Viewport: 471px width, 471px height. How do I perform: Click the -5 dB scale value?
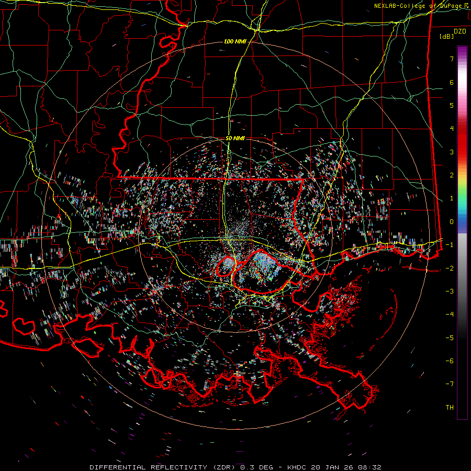[x=450, y=338]
